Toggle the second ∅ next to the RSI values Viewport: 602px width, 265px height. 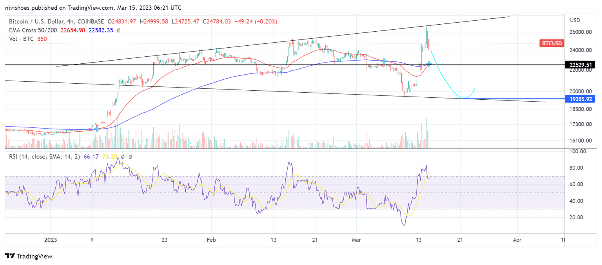131,156
